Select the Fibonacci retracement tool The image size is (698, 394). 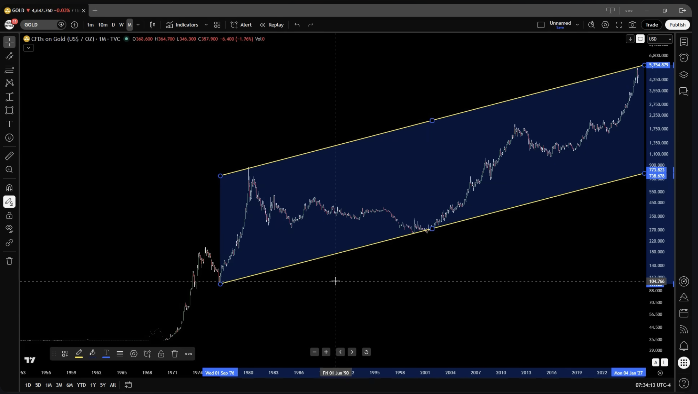coord(9,69)
